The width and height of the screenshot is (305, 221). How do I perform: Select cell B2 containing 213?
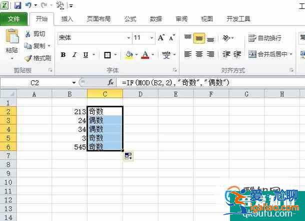69,111
